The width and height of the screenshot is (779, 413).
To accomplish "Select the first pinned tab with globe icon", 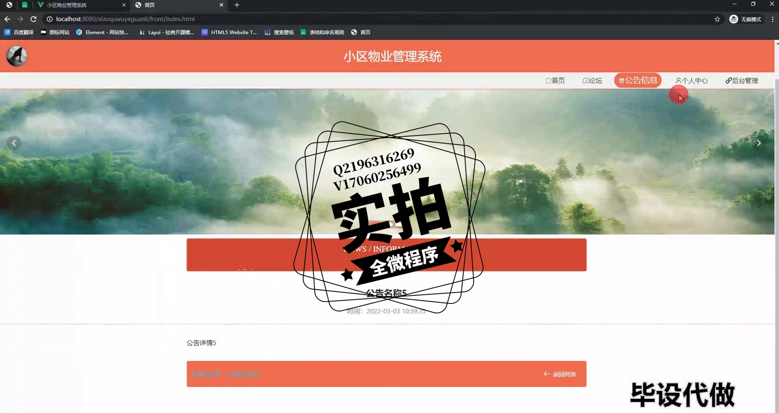I will [x=9, y=5].
